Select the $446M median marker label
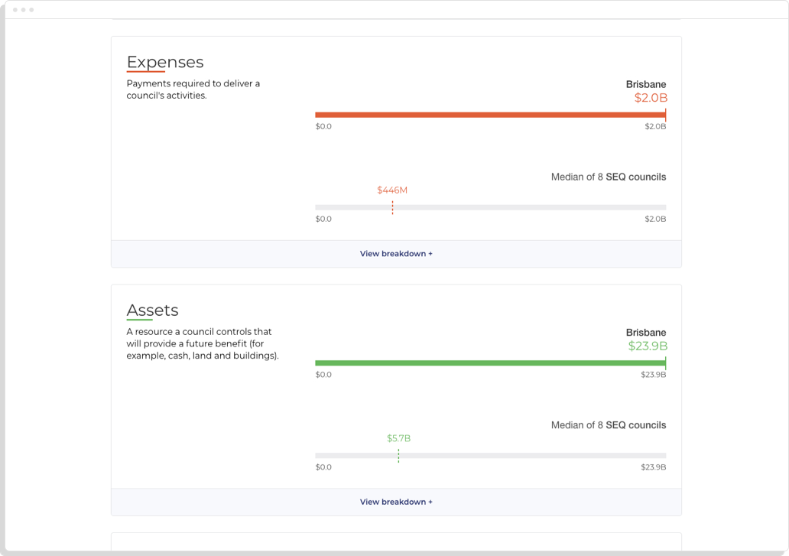The width and height of the screenshot is (789, 556). 392,190
